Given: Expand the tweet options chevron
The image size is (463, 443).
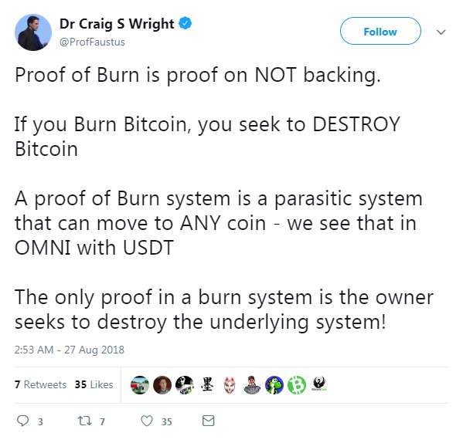Looking at the screenshot, I should pos(441,32).
